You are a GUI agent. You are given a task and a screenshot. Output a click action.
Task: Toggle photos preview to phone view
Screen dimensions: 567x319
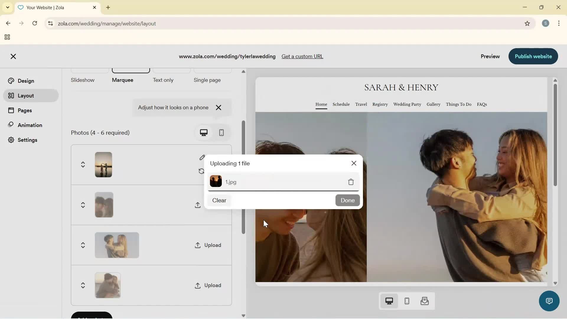point(222,133)
